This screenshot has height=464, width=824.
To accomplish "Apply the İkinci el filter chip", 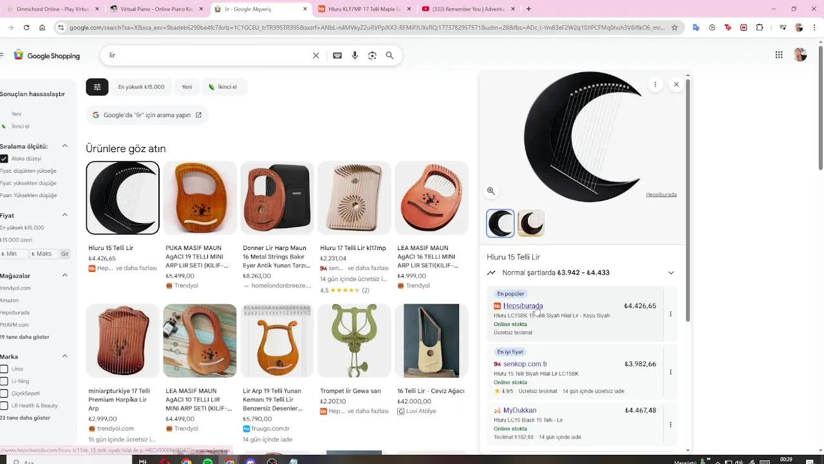I will pos(223,87).
